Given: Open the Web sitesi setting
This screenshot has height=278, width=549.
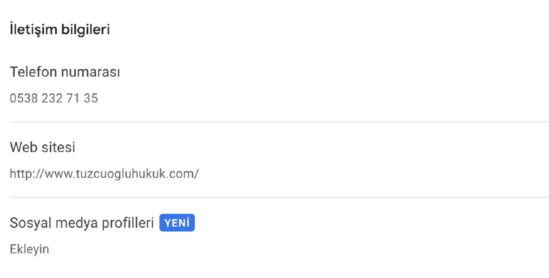Looking at the screenshot, I should pyautogui.click(x=42, y=147).
